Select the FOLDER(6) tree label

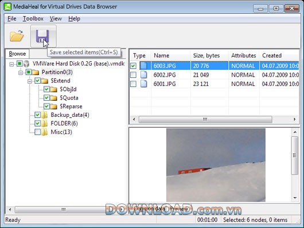tap(64, 123)
